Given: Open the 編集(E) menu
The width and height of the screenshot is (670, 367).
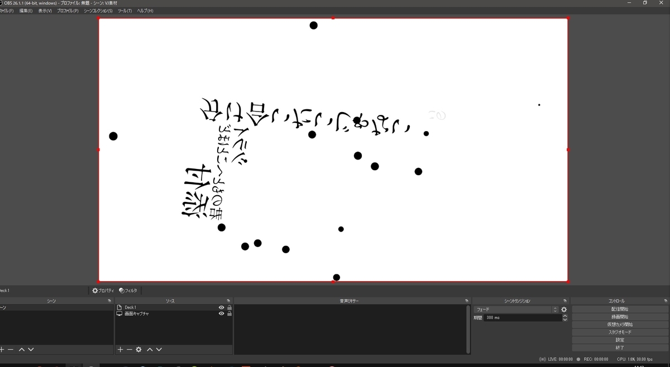Looking at the screenshot, I should pyautogui.click(x=26, y=11).
